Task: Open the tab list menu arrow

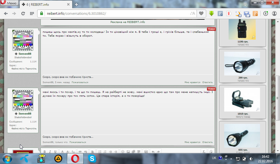Action: pos(245,4)
